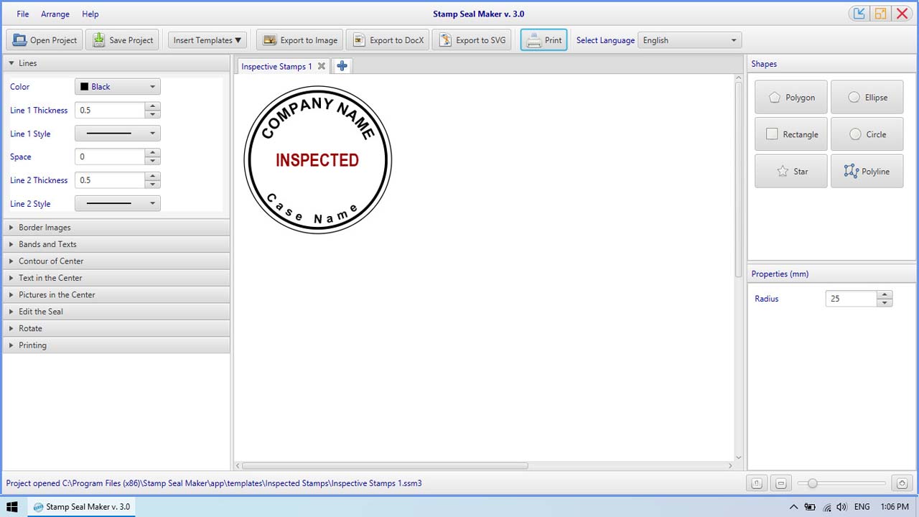The image size is (919, 517).
Task: Open the Line 1 Style dropdown
Action: click(117, 133)
